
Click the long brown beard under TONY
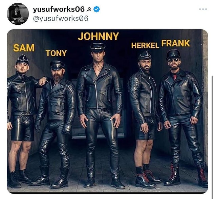point(58,77)
